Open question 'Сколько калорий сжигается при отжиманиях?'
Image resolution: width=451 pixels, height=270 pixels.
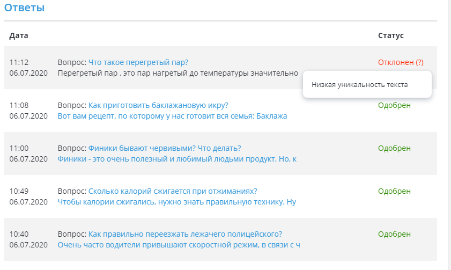[x=173, y=191]
